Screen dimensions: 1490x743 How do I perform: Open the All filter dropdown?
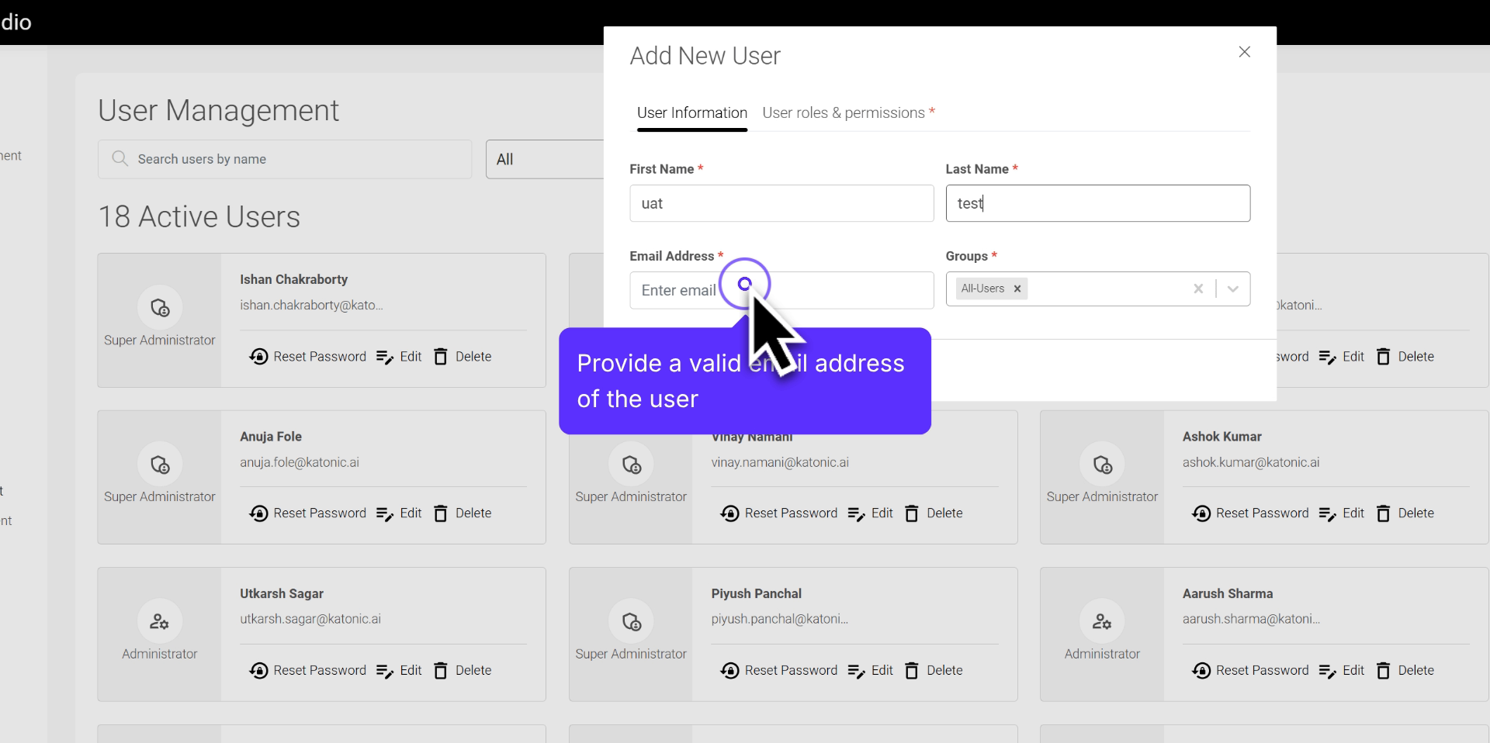tap(545, 159)
